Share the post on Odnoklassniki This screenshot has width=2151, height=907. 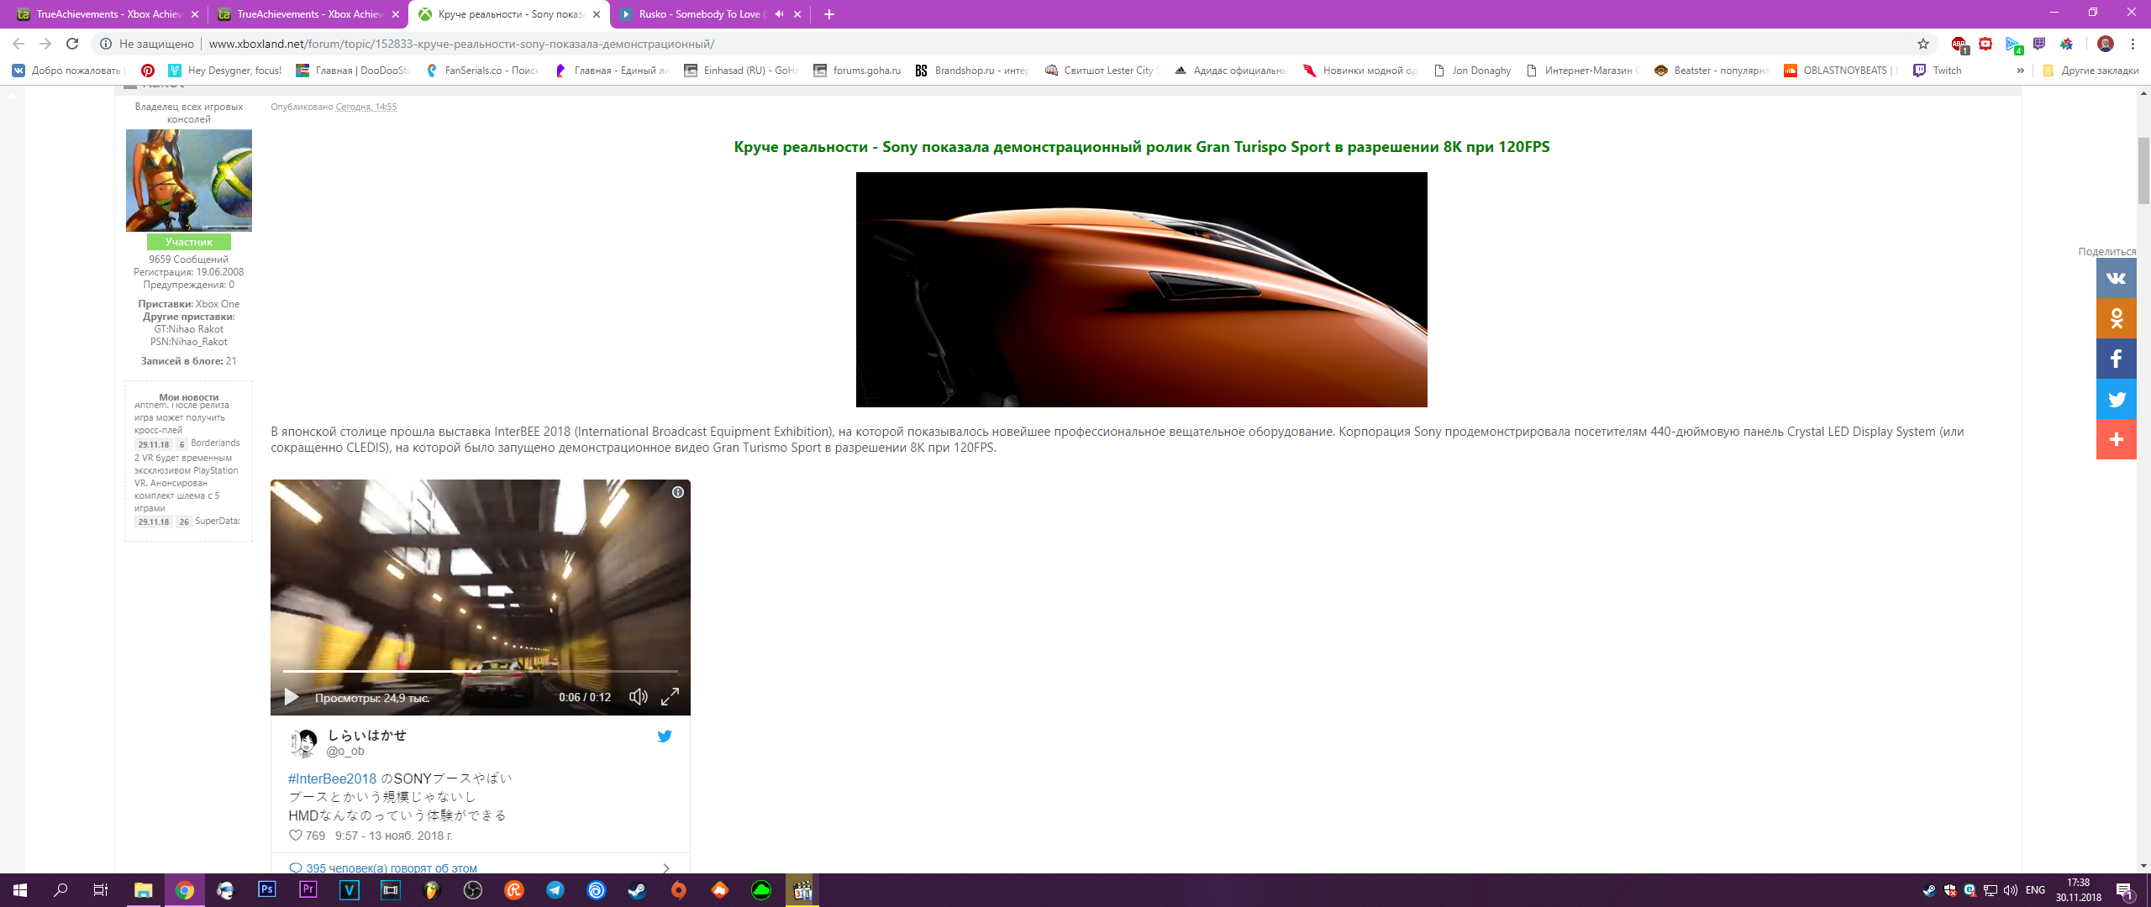2116,318
